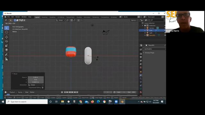
Task: Select the Rotate tool in left toolbar
Action: click(x=6, y=41)
